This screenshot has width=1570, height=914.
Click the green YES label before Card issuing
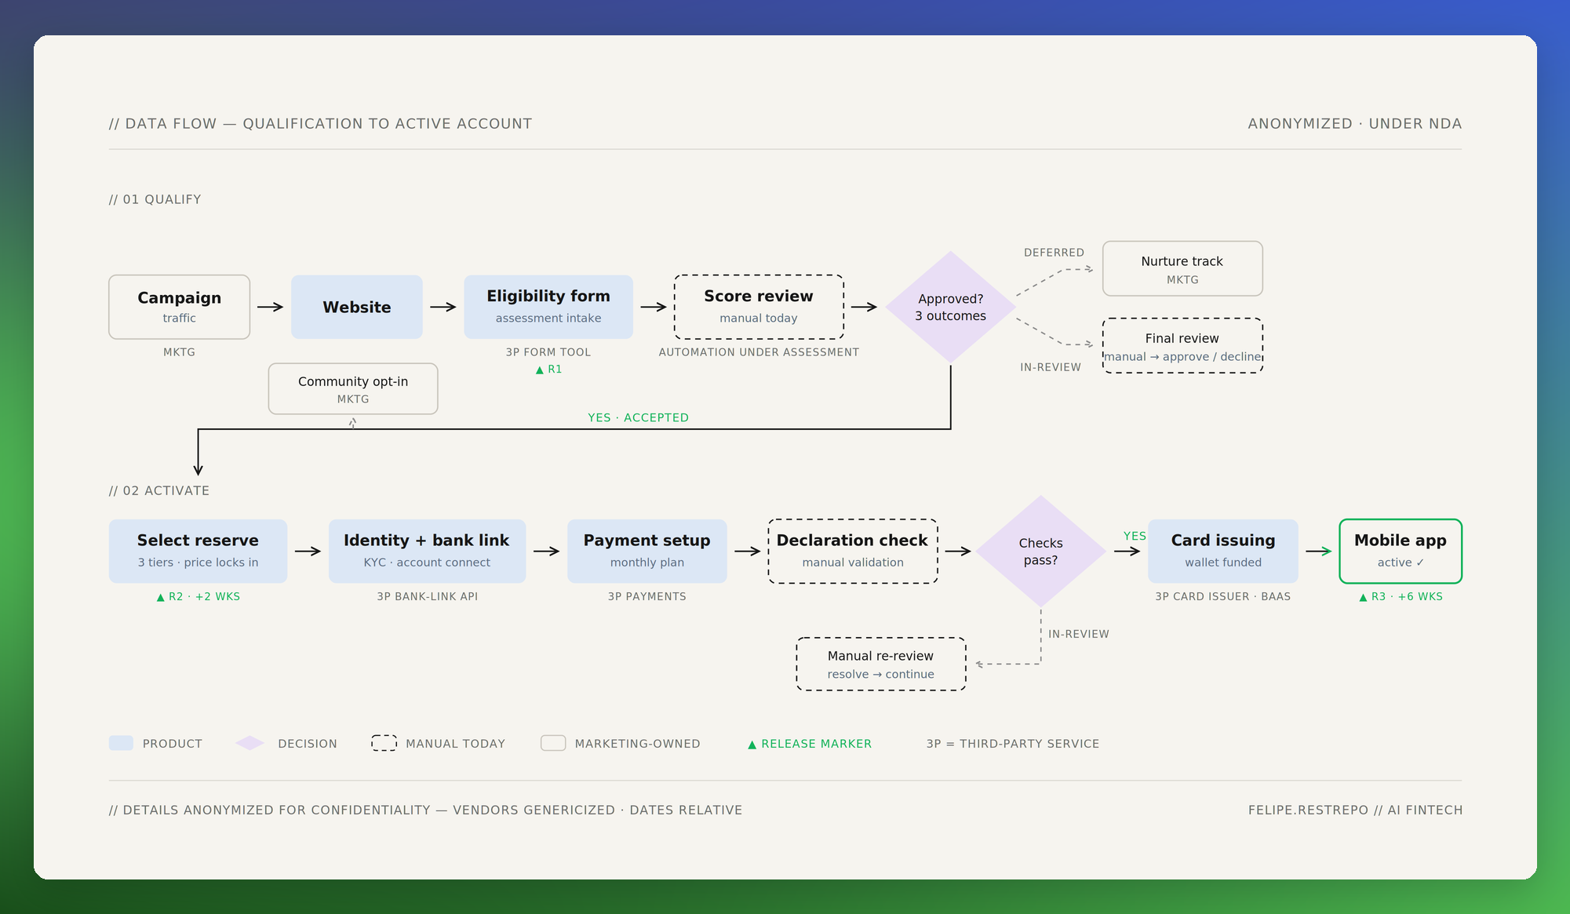tap(1135, 536)
